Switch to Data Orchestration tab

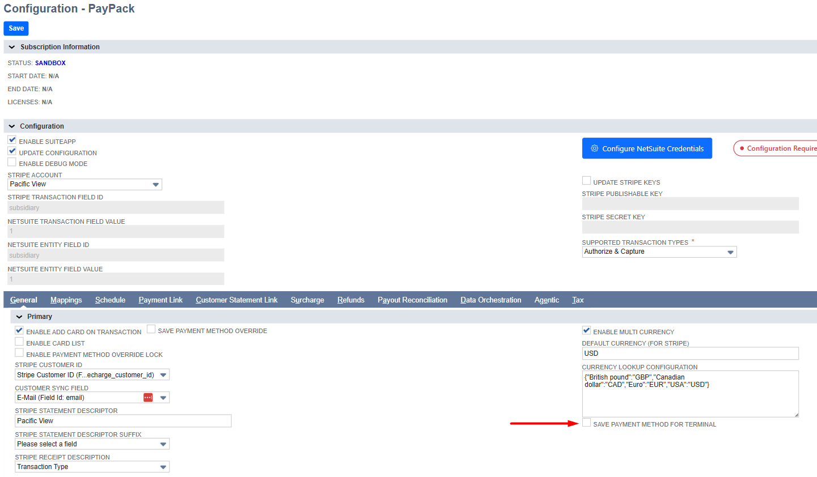tap(491, 300)
